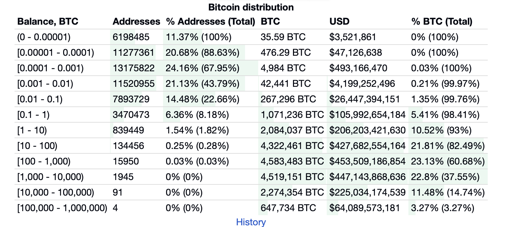Viewport: 509px width, 227px height.
Task: Click the [1 - 10) balance range row label
Action: click(32, 130)
